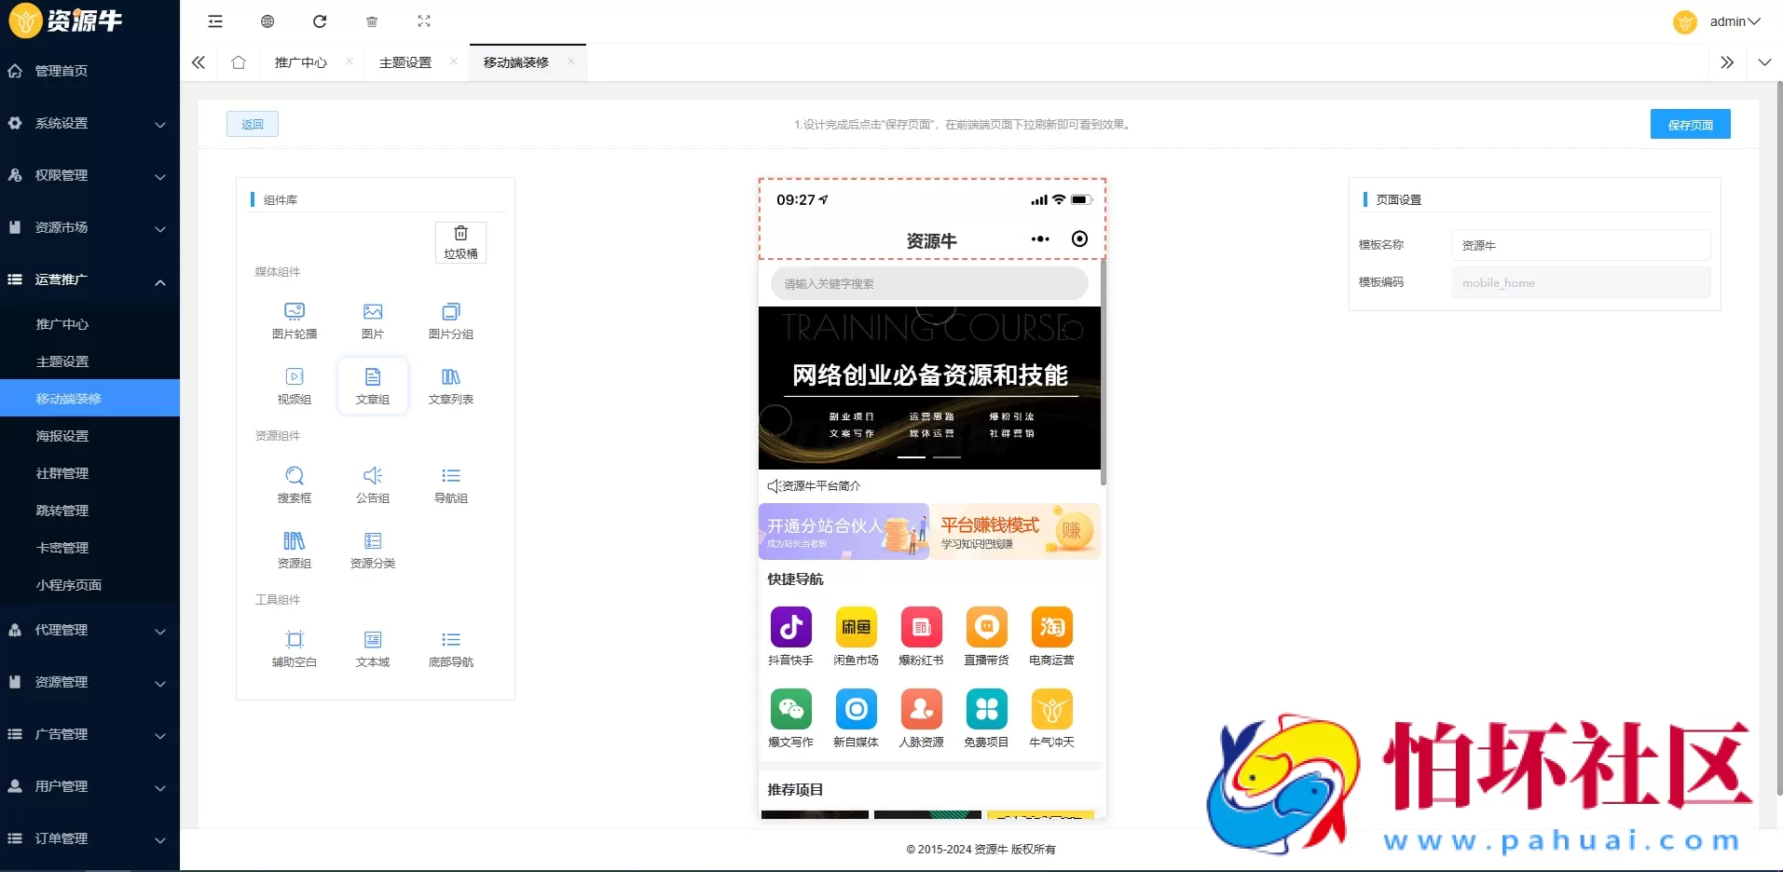Select the 视频组 (video group) component
Image resolution: width=1783 pixels, height=872 pixels.
[x=294, y=385]
